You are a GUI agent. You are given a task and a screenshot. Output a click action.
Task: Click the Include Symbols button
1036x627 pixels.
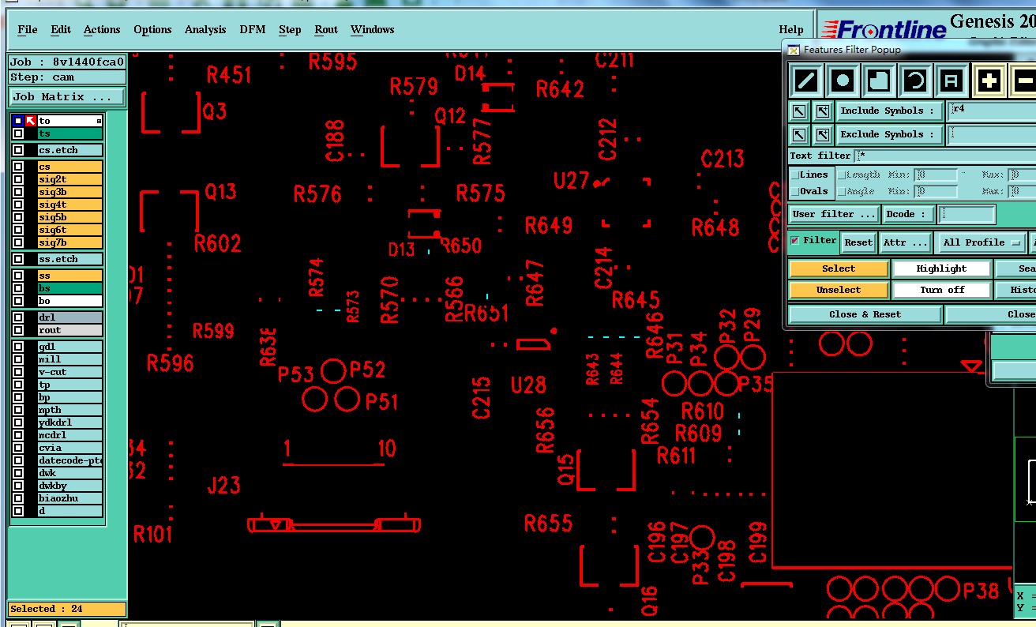(x=890, y=111)
